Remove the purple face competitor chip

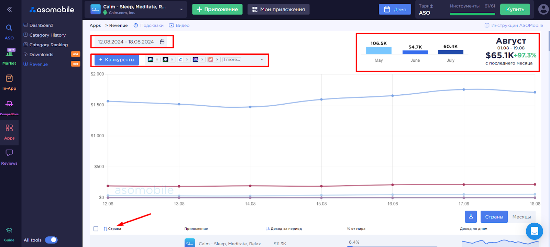(x=202, y=60)
